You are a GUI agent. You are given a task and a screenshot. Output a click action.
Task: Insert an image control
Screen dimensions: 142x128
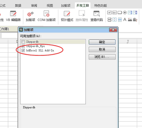(130, 19)
